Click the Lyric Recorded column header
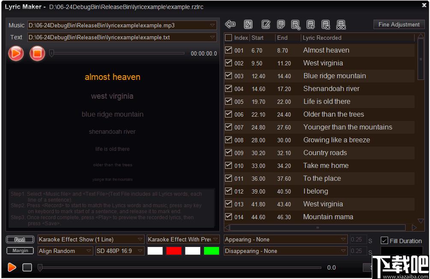Image resolution: width=430 pixels, height=279 pixels. pyautogui.click(x=322, y=38)
